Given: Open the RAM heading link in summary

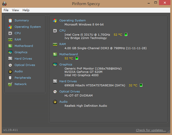Looking at the screenshot, I should [x=62, y=44].
